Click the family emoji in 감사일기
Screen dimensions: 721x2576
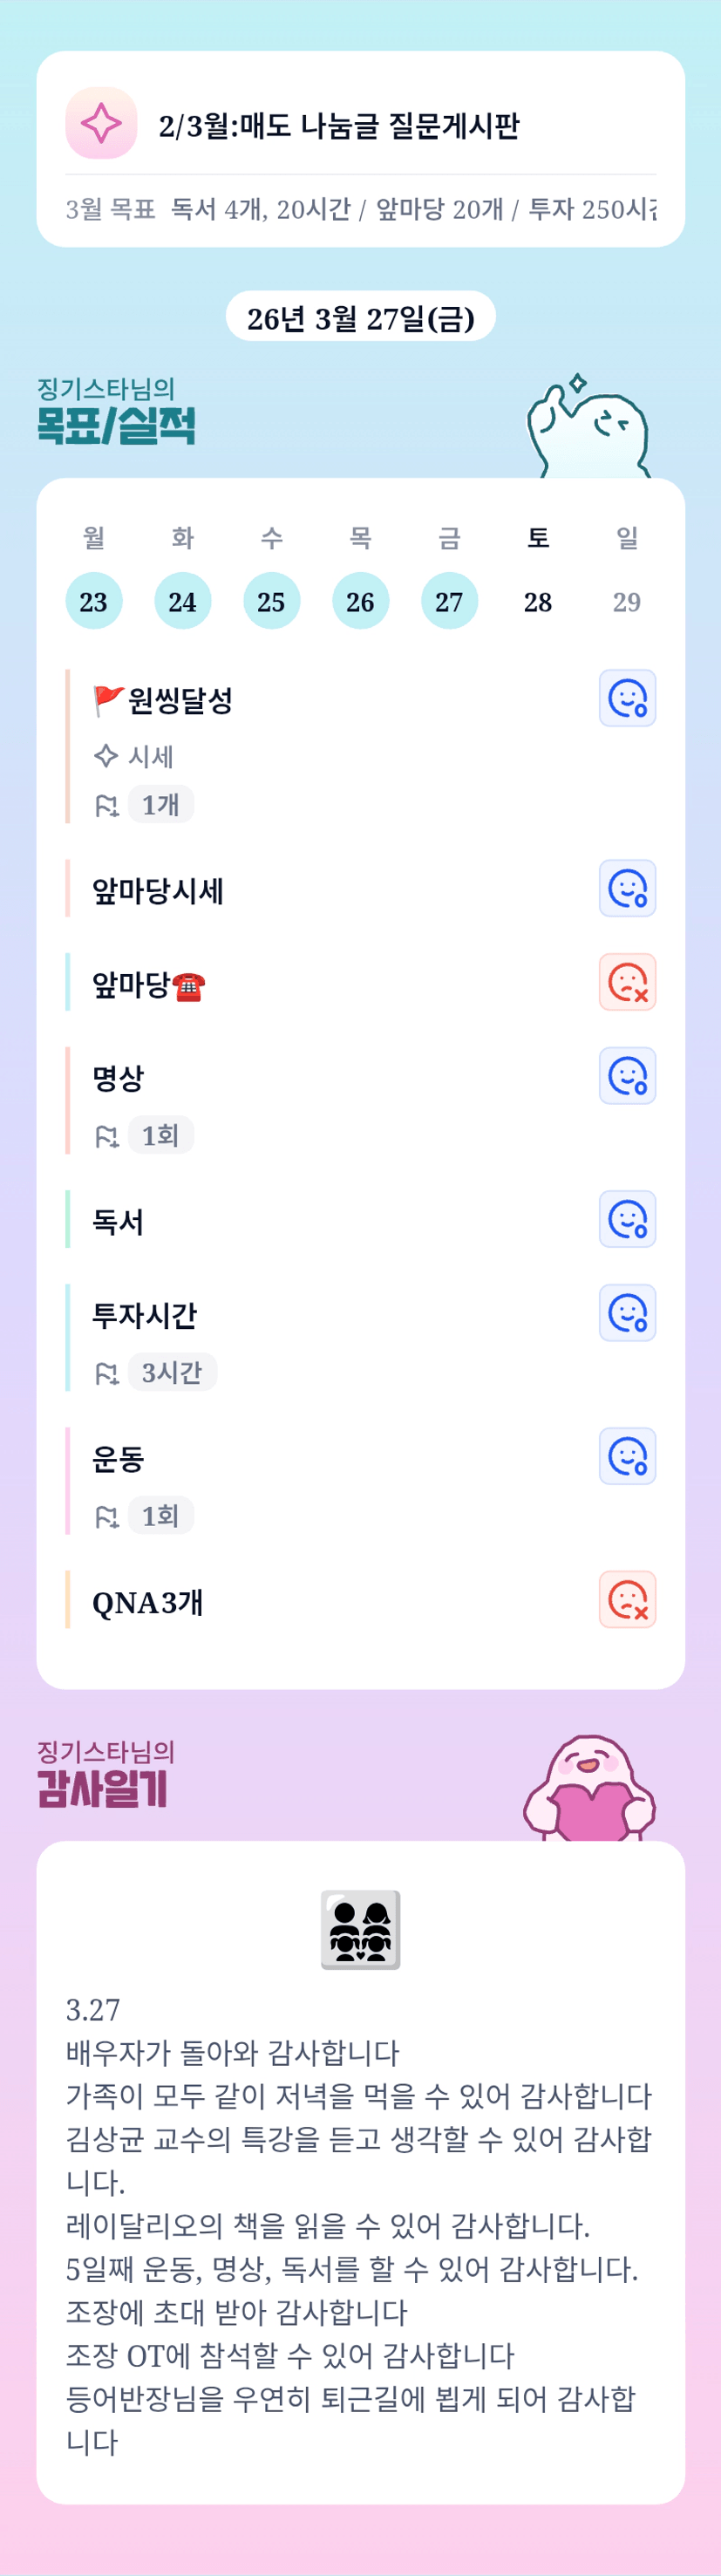[x=360, y=1929]
